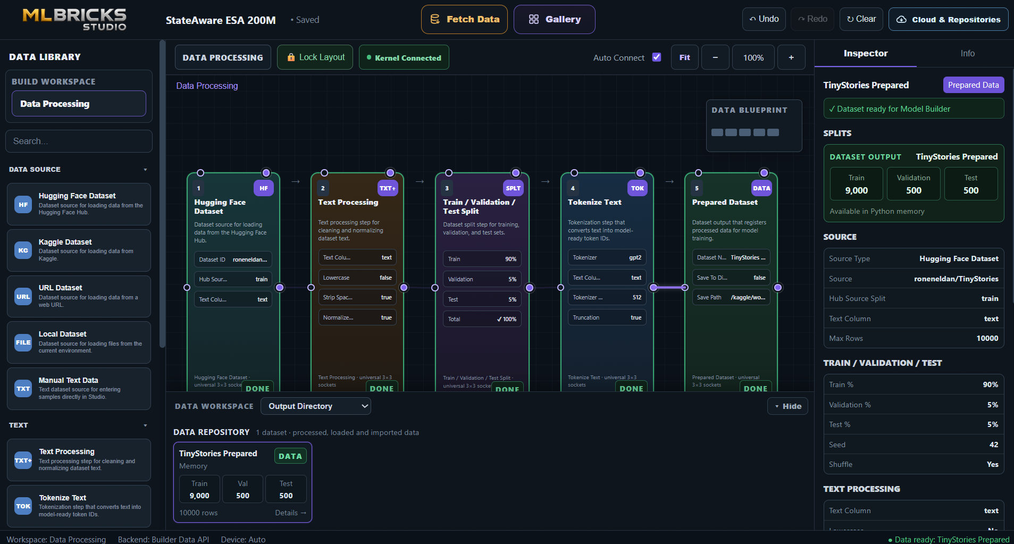Open the Hub Sour... train field

pos(233,279)
